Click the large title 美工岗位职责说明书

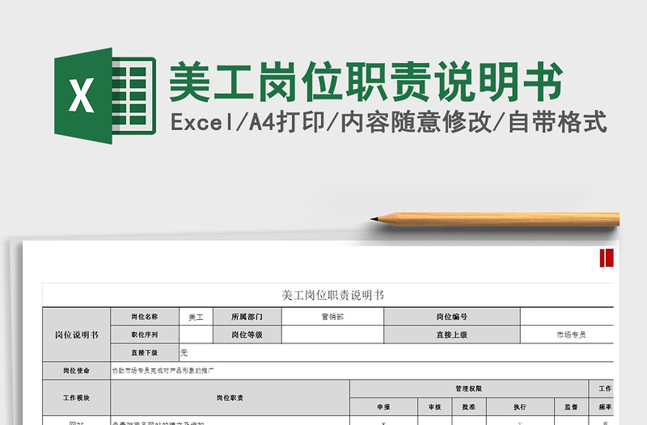tap(366, 82)
